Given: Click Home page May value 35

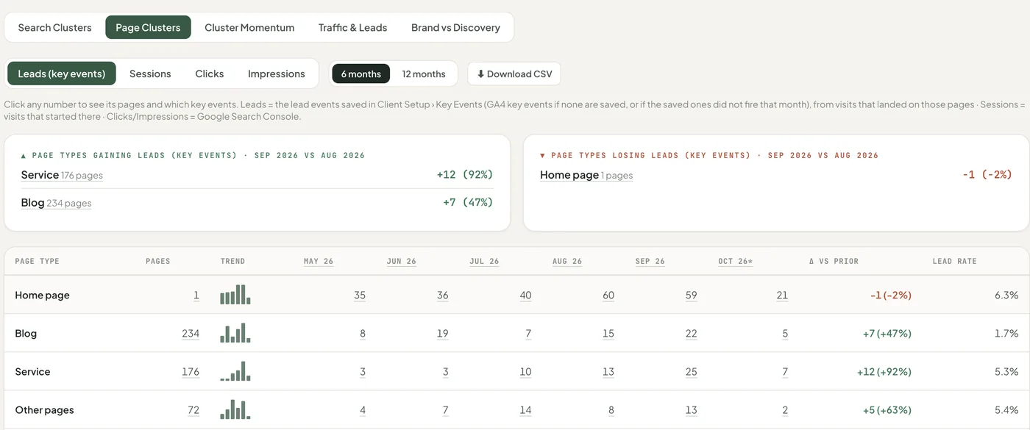Looking at the screenshot, I should (360, 295).
